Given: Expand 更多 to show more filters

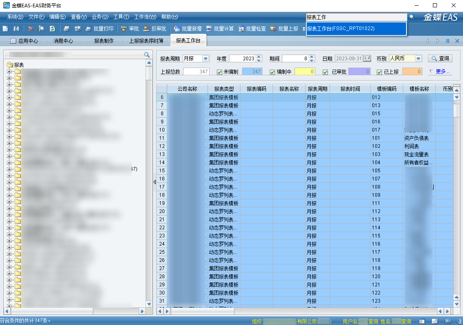Looking at the screenshot, I should 440,72.
